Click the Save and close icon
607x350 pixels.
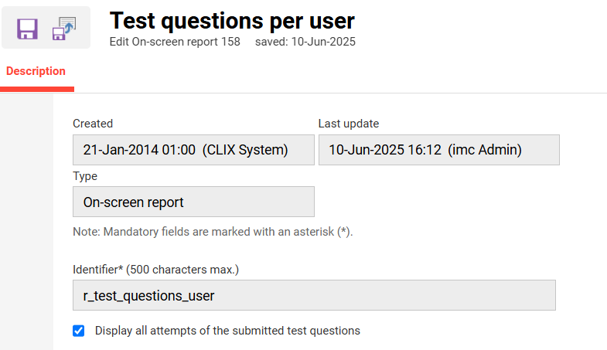(x=63, y=29)
